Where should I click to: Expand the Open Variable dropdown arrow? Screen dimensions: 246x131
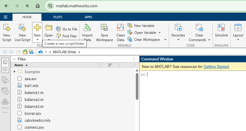[160, 33]
